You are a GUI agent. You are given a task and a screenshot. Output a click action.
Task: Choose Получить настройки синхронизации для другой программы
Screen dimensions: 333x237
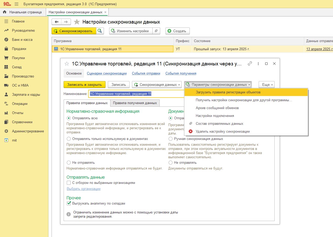(246, 100)
